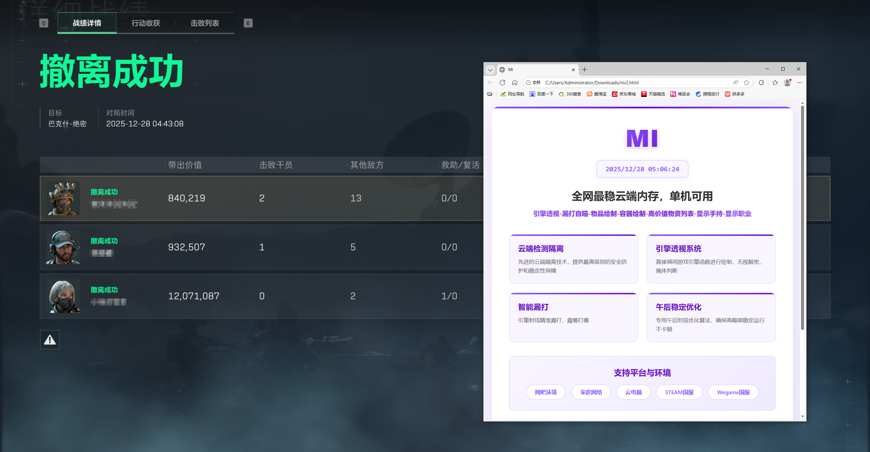
Task: Open Browser essentials panel
Action: [761, 82]
